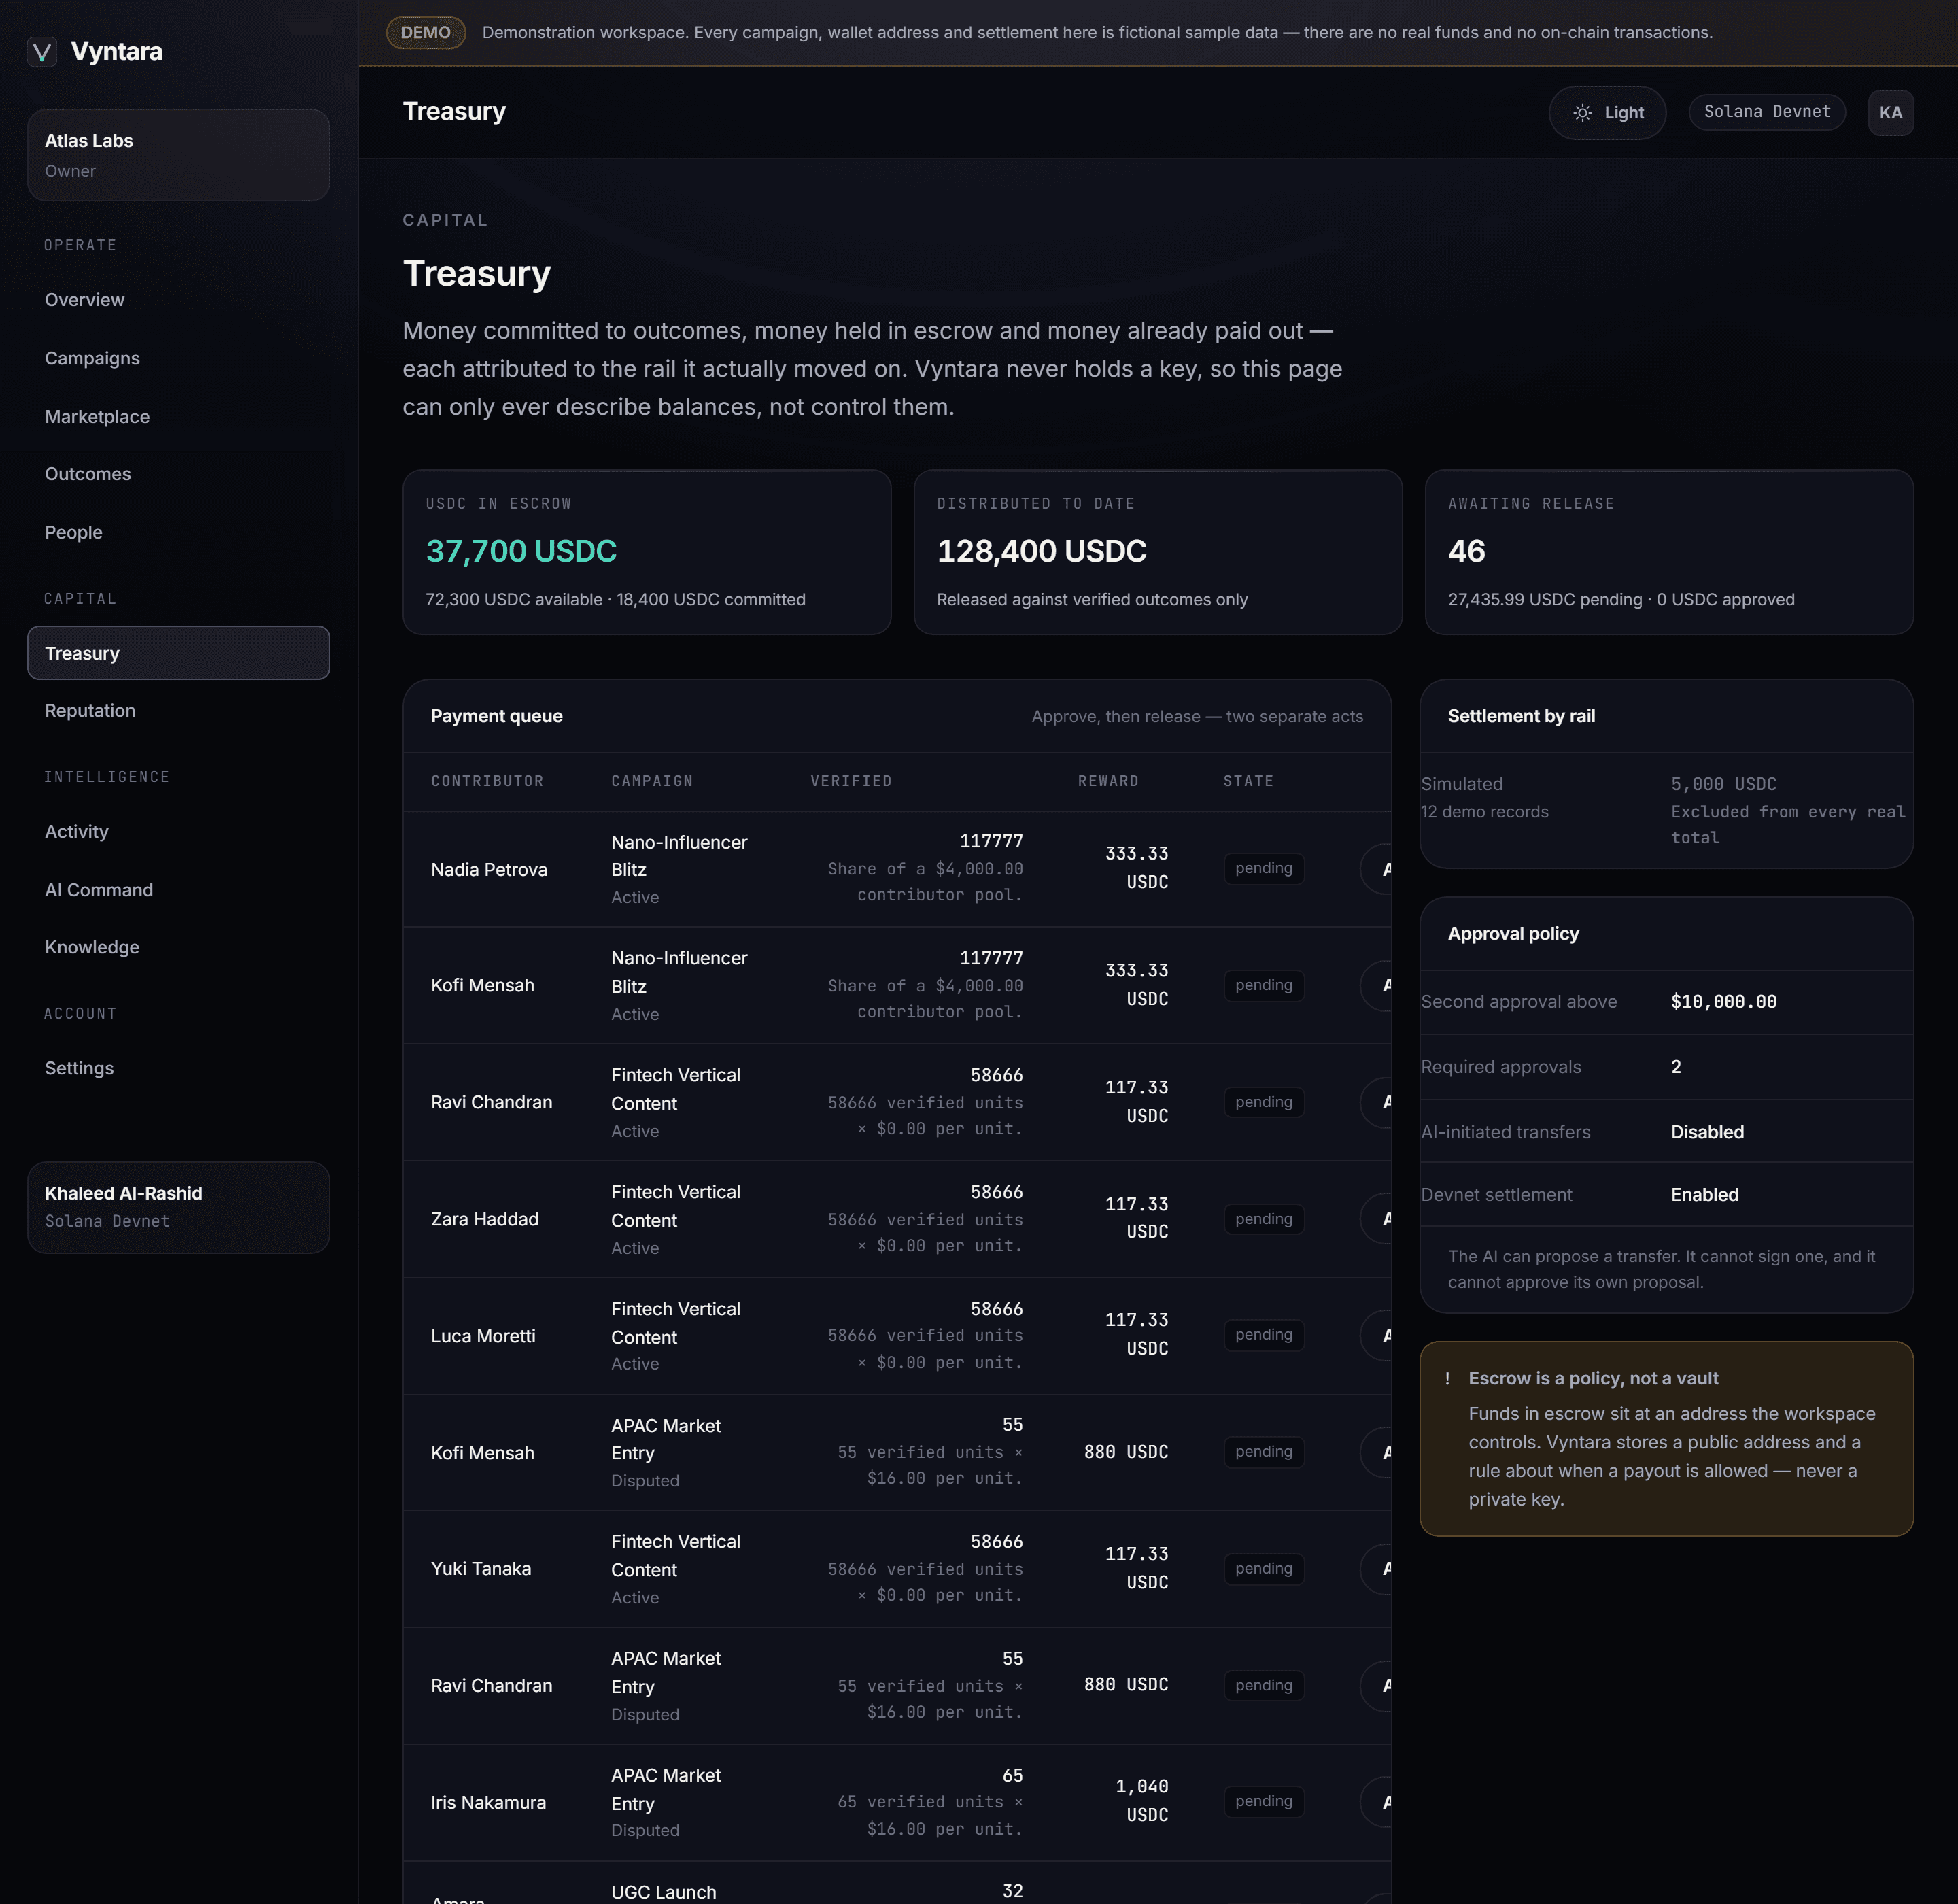Click the Vyntara logo icon
Screen dimensions: 1958x1904
coord(42,51)
